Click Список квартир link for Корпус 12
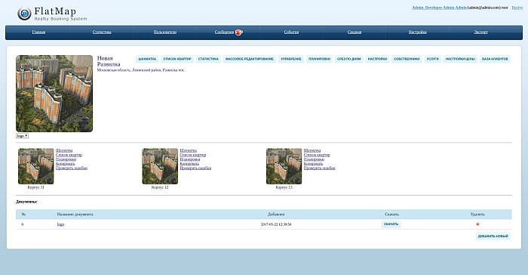 pos(193,155)
